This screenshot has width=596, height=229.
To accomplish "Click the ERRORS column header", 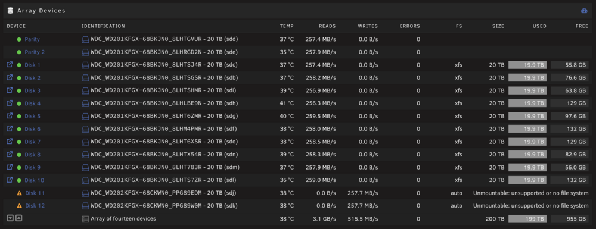I will pyautogui.click(x=410, y=26).
